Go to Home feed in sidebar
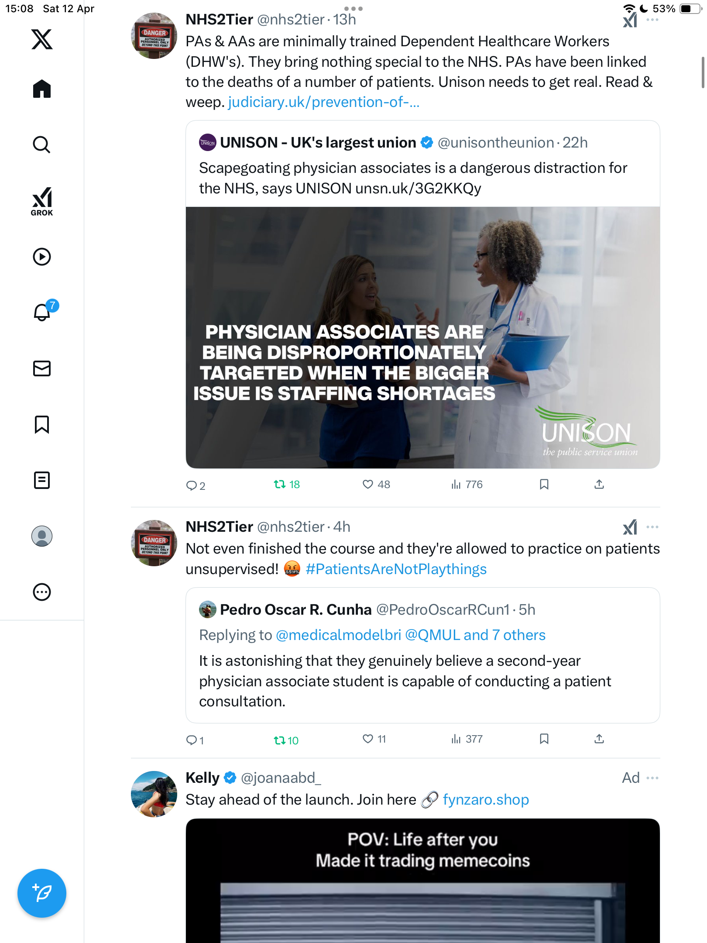The image size is (707, 943). pos(42,89)
